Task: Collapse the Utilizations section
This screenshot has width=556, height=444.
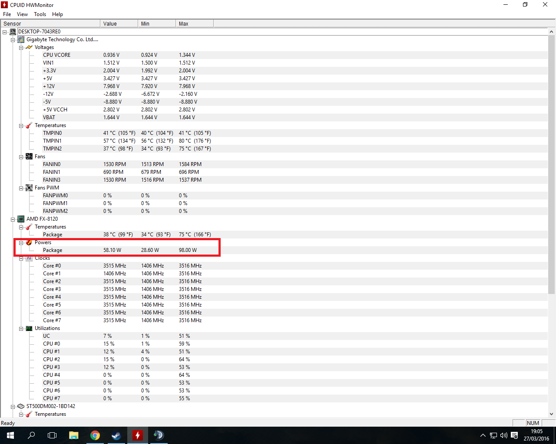Action: (21, 329)
